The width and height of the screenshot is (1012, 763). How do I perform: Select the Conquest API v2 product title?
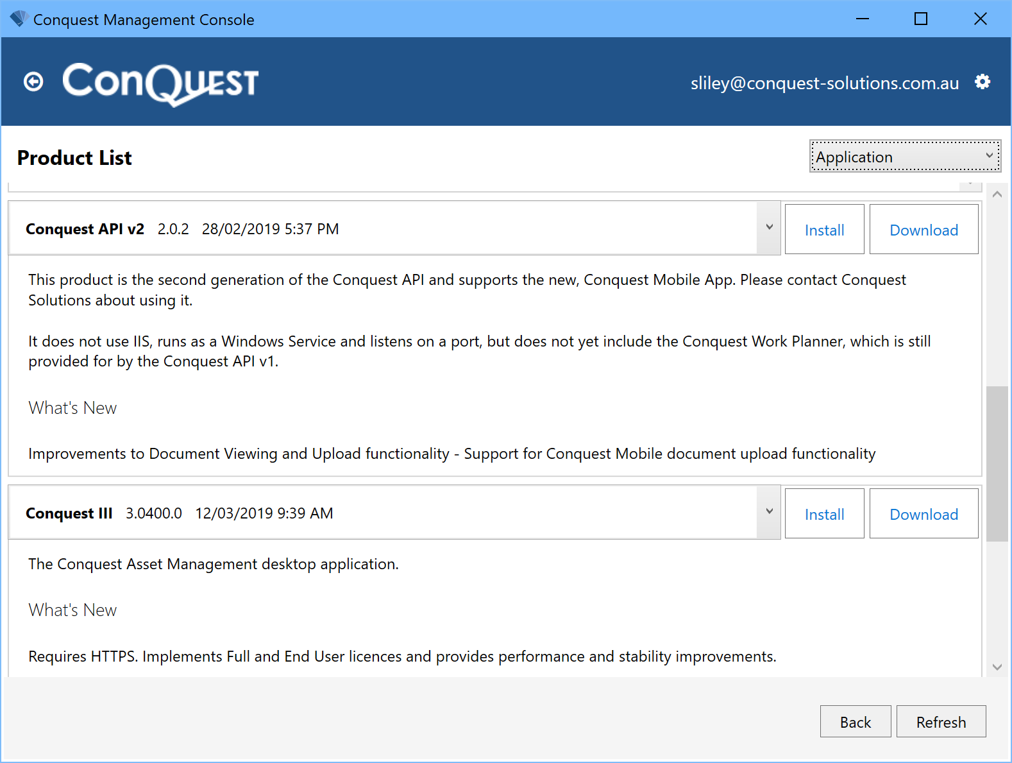point(85,229)
